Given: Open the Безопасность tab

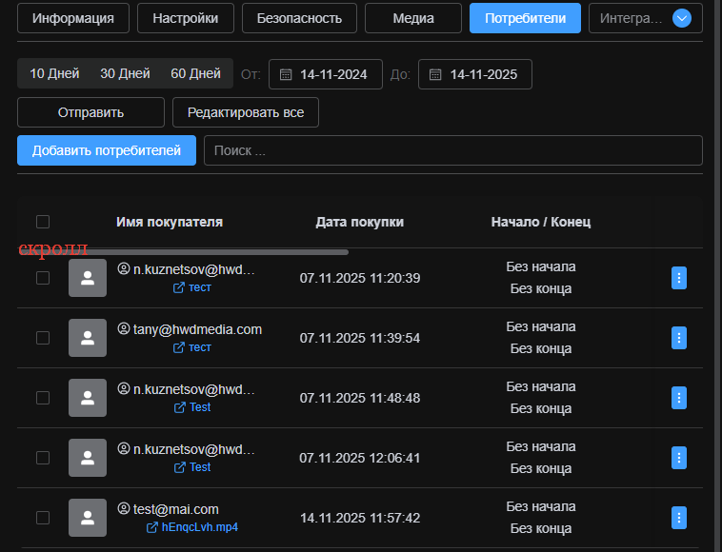Looking at the screenshot, I should pyautogui.click(x=299, y=18).
